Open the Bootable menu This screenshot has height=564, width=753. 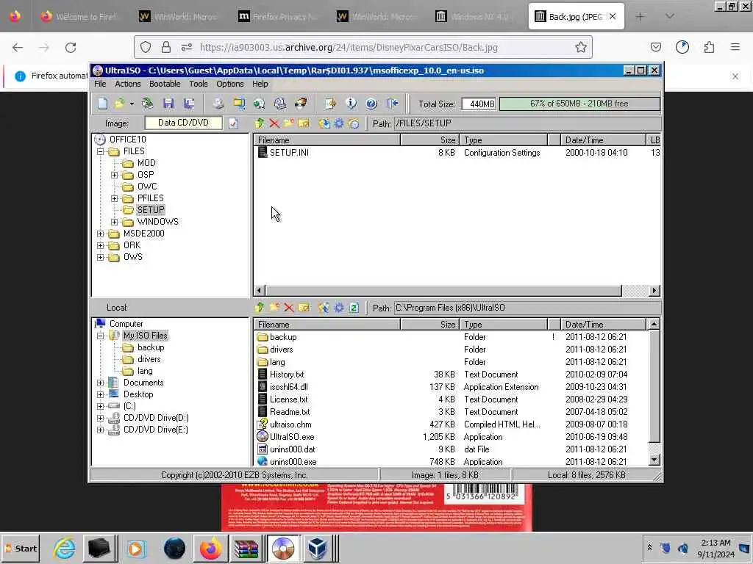(x=165, y=84)
